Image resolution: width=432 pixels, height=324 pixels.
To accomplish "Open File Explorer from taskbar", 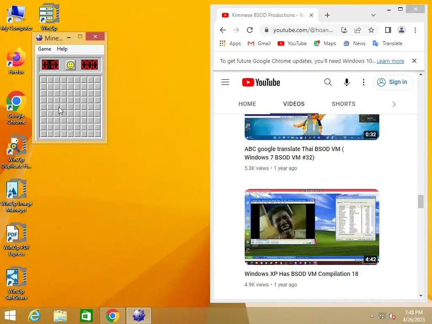I will click(60, 316).
